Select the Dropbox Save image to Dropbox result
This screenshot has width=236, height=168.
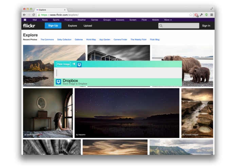tap(118, 82)
